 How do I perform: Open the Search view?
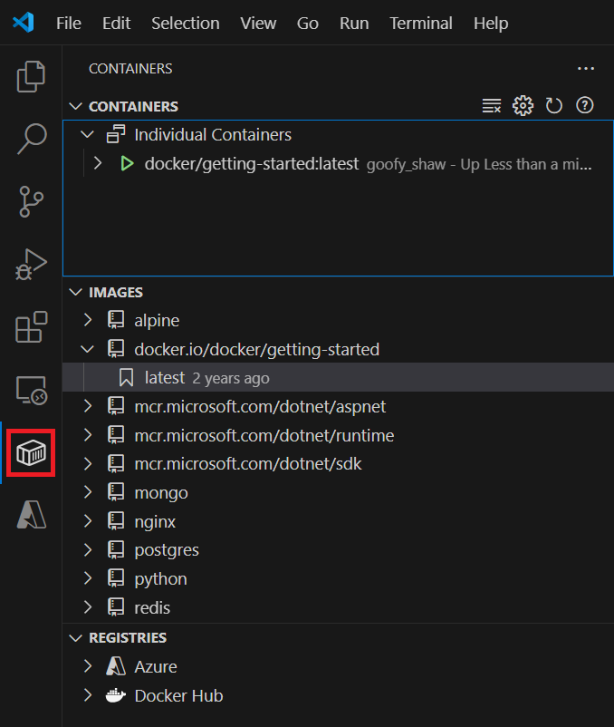[x=31, y=138]
